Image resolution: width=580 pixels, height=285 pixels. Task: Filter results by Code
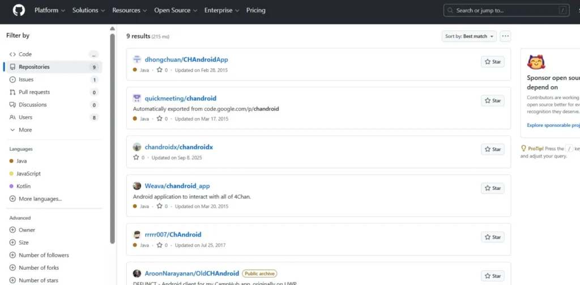[54, 54]
